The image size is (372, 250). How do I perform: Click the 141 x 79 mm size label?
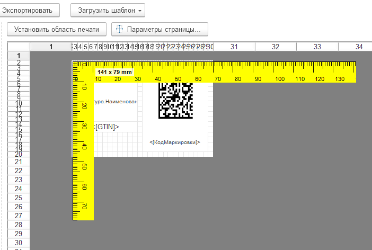click(x=114, y=72)
